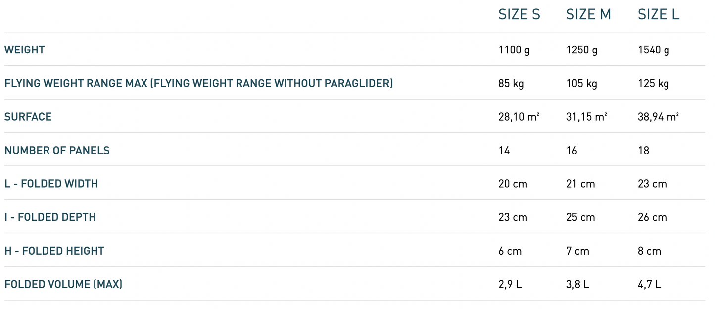Image resolution: width=715 pixels, height=309 pixels.
Task: Select the SURFACE row label
Action: click(28, 117)
